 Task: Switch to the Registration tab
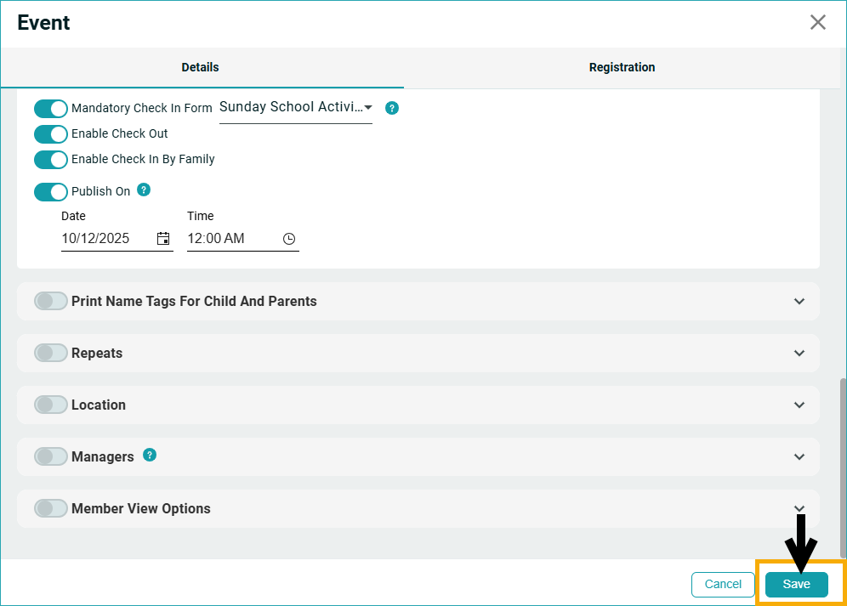[x=622, y=67]
